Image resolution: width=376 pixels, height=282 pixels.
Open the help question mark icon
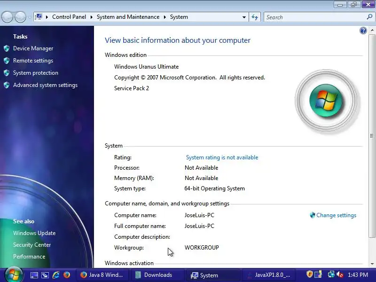coord(363,31)
